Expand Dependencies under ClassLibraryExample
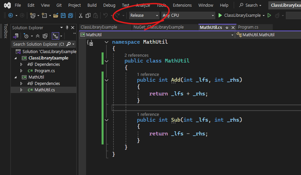 tap(21, 64)
